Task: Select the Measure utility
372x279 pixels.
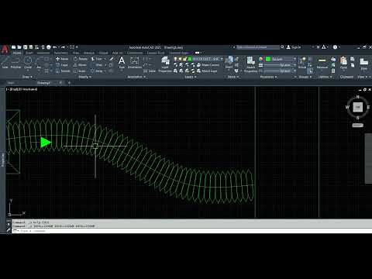Action: click(322, 63)
